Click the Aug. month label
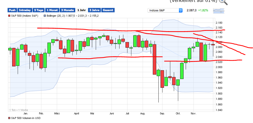This screenshot has width=253, height=123. tap(143, 114)
